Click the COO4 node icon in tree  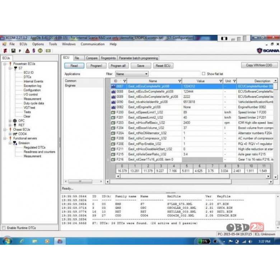pos(15,134)
